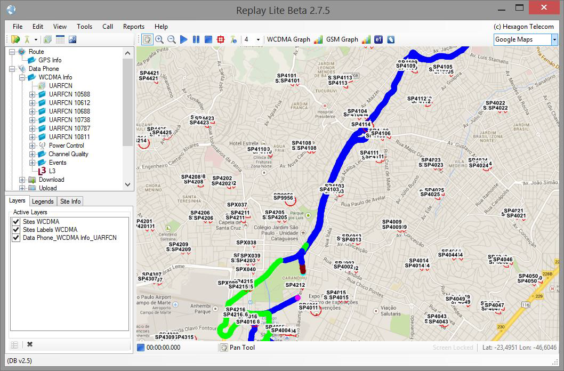Screen dimensions: 564x371
Task: Stop the replay with square button
Action: pyautogui.click(x=208, y=39)
